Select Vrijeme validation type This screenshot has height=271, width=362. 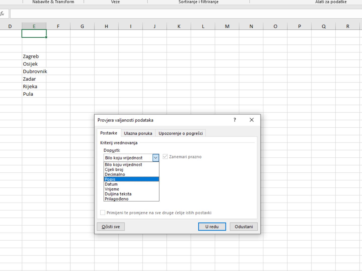pyautogui.click(x=131, y=189)
